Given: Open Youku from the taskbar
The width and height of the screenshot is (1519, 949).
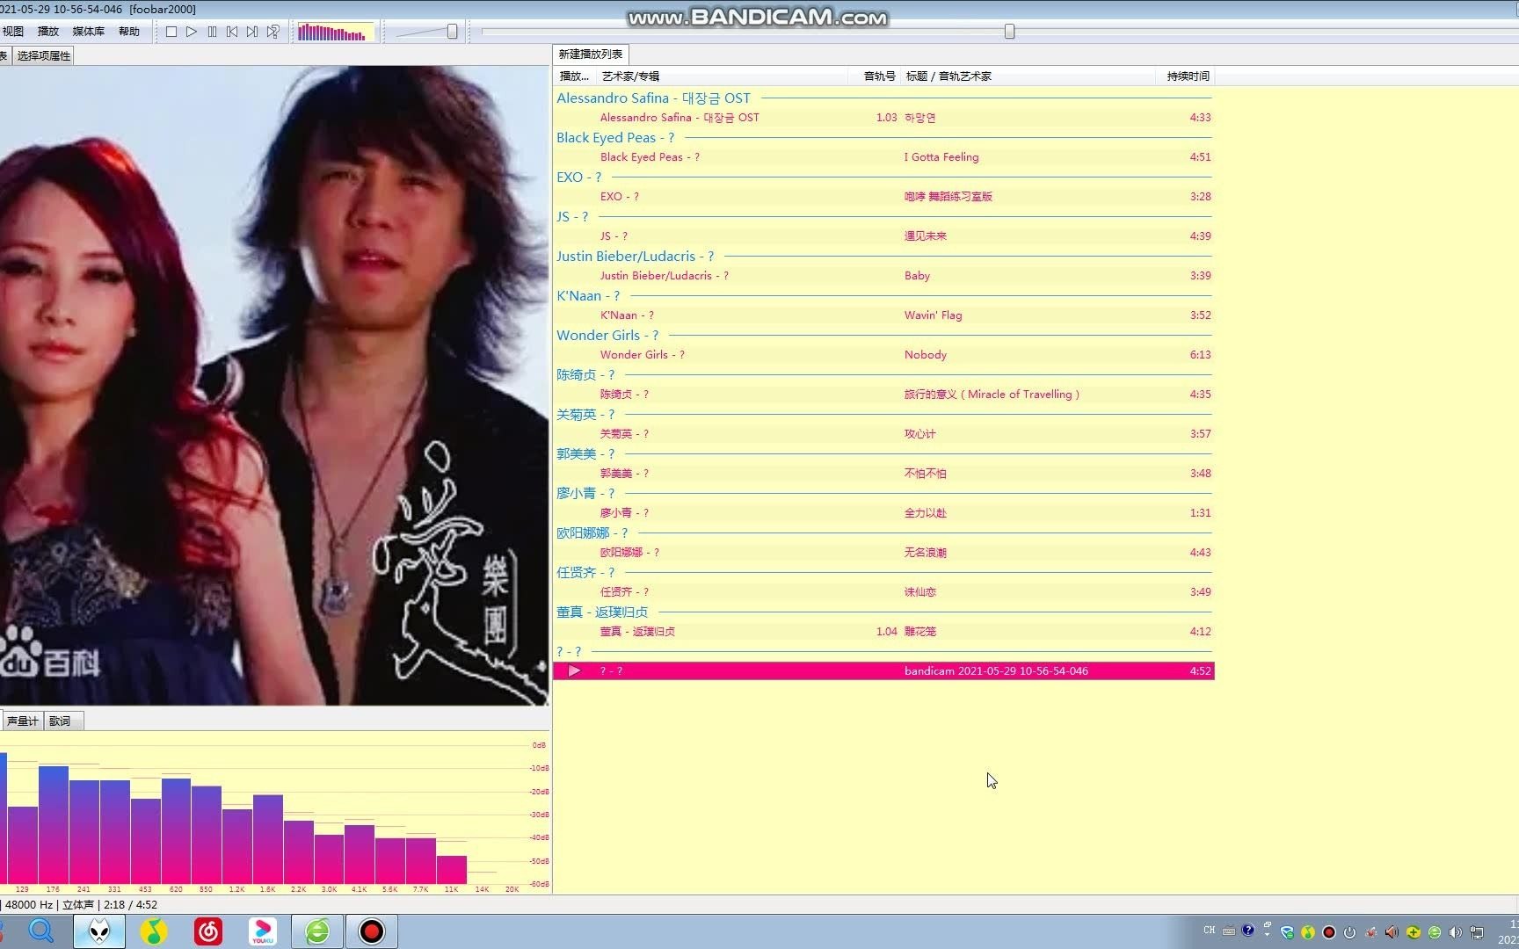Looking at the screenshot, I should click(x=263, y=931).
